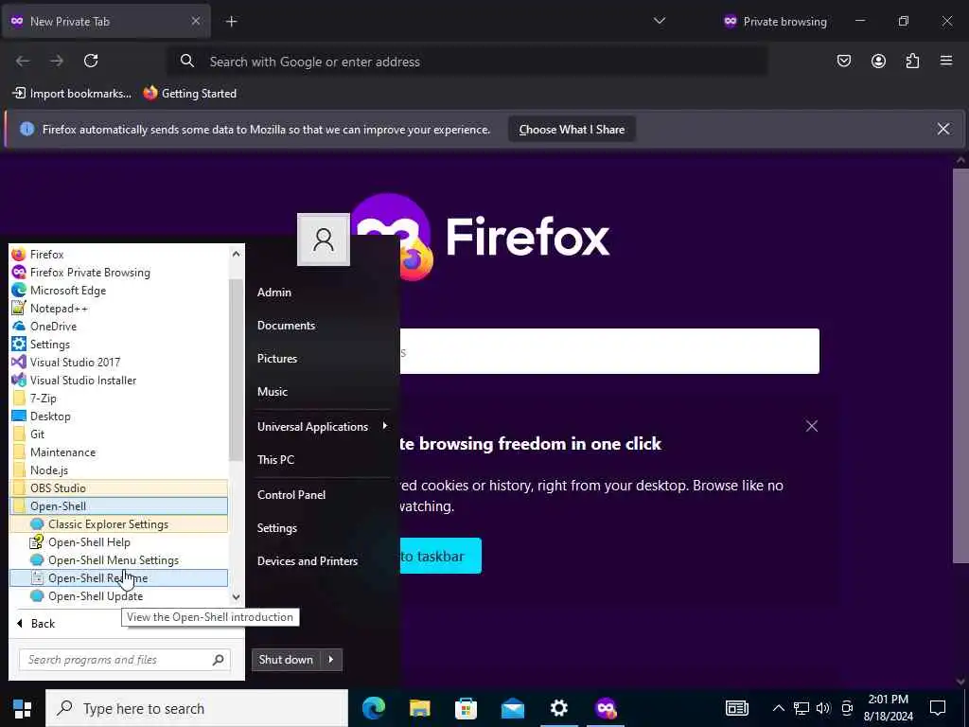This screenshot has width=969, height=727.
Task: Open the Firefox hamburger menu
Action: coord(946,61)
